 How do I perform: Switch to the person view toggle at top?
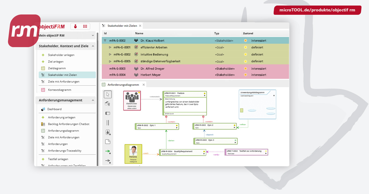coord(75,26)
